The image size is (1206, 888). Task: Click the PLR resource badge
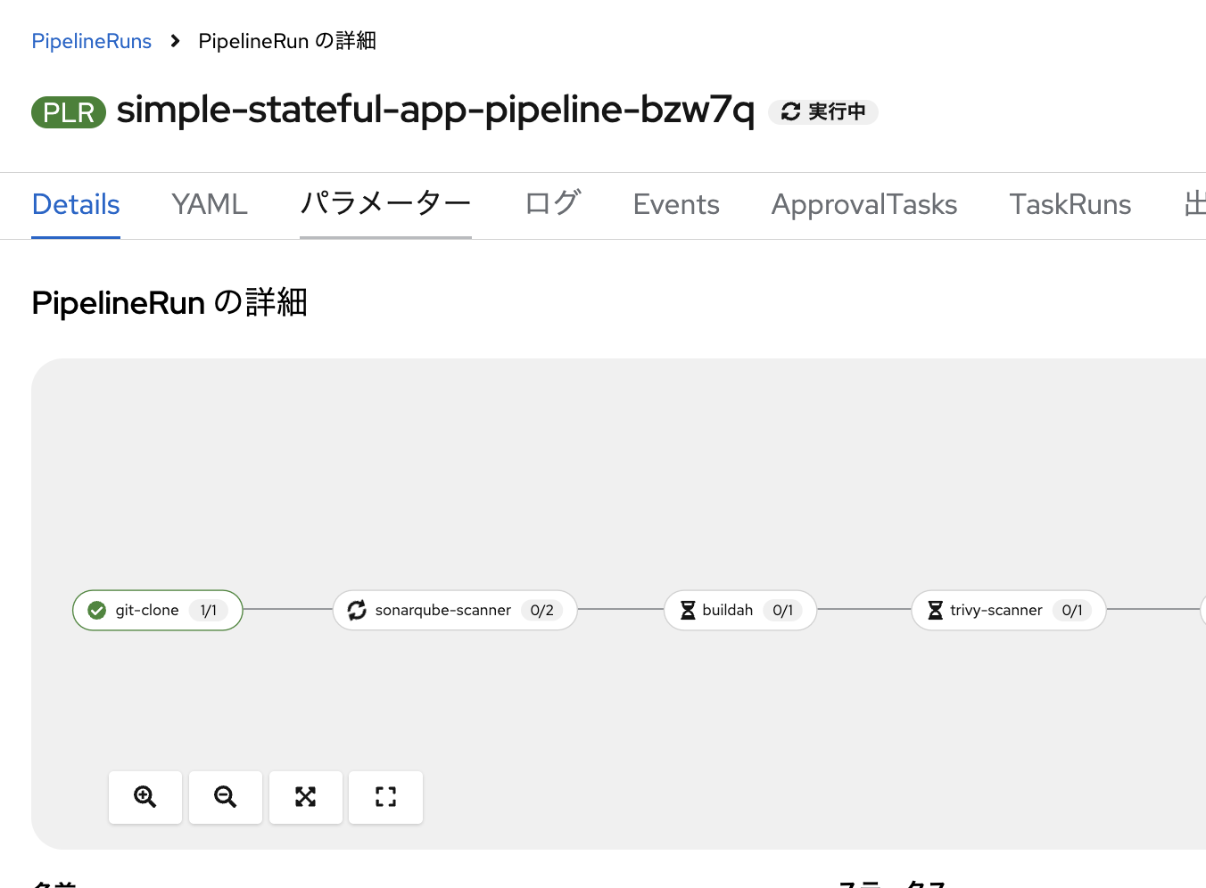[69, 112]
